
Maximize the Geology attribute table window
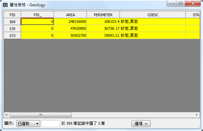coord(181,4)
